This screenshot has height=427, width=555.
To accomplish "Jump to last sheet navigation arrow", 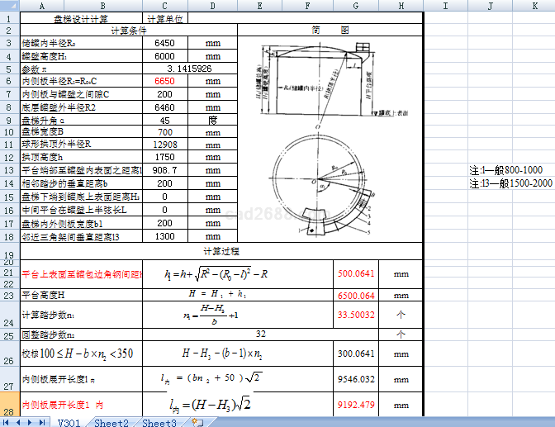I will [x=41, y=422].
